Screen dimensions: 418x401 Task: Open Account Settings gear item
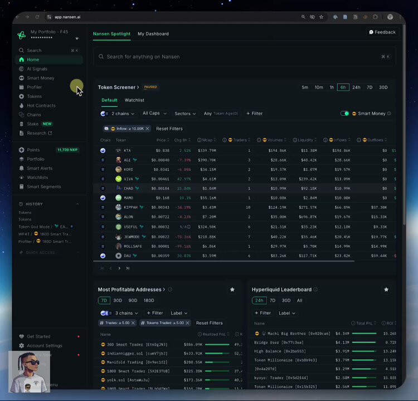[x=41, y=345]
